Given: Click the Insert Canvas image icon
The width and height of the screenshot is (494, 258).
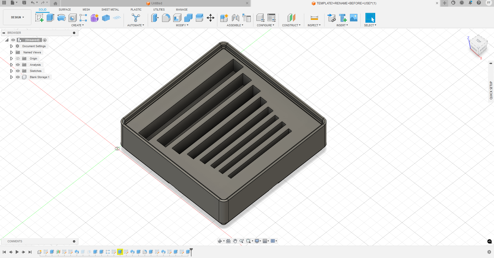Looking at the screenshot, I should point(354,18).
